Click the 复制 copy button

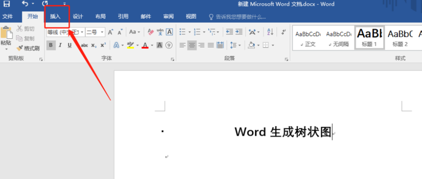point(26,39)
